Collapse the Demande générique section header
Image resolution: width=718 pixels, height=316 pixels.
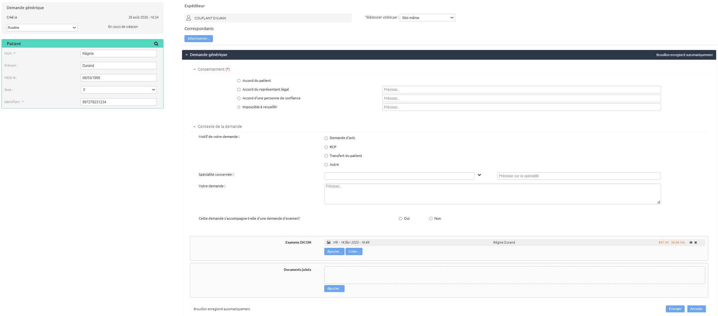(x=187, y=55)
